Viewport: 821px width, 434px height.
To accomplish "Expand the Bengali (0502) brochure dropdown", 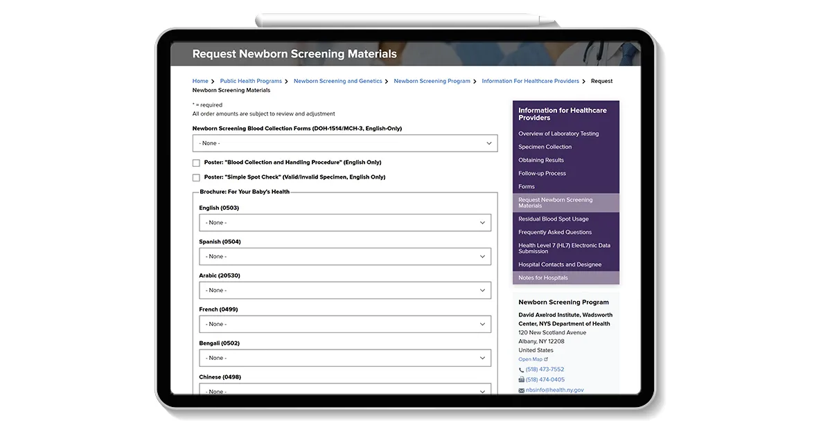I will pos(344,359).
